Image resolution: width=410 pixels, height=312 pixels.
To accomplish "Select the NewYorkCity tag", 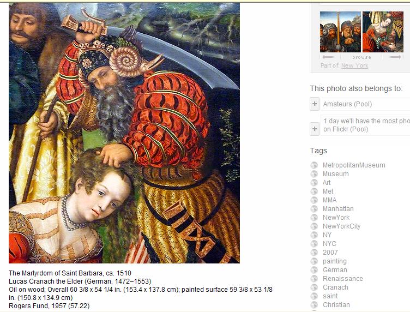I will click(x=341, y=226).
